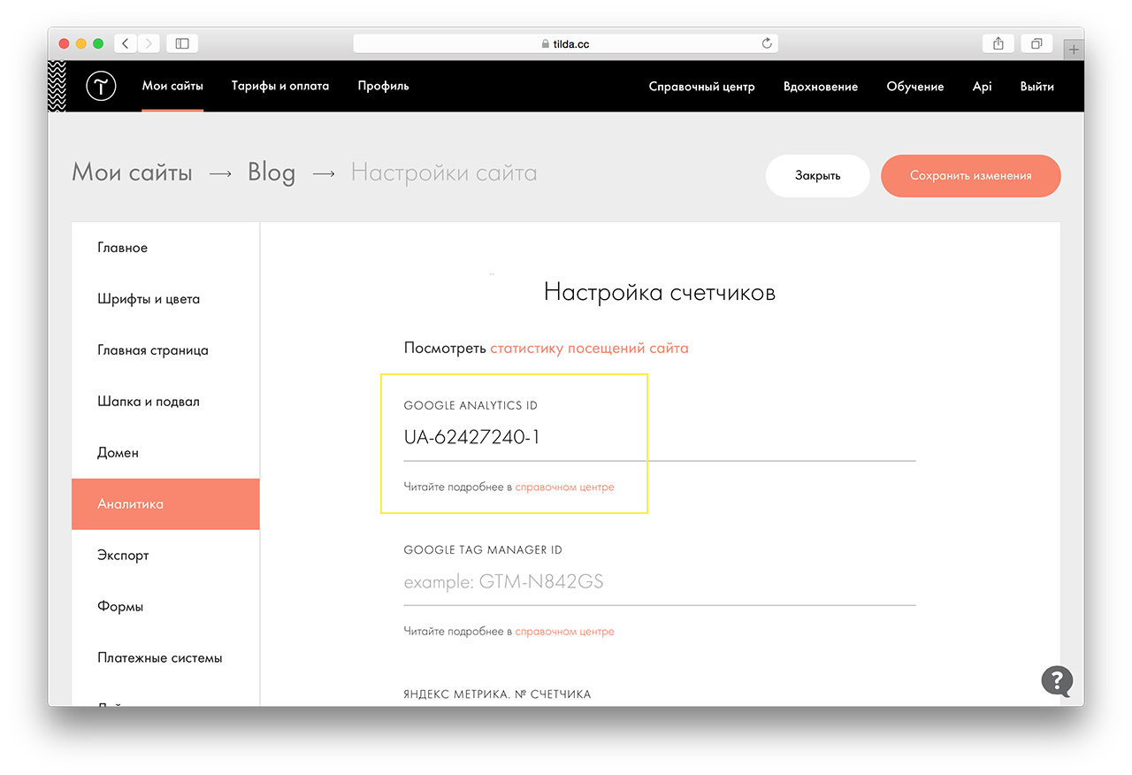Reload the page in address bar
This screenshot has height=775, width=1132.
767,43
